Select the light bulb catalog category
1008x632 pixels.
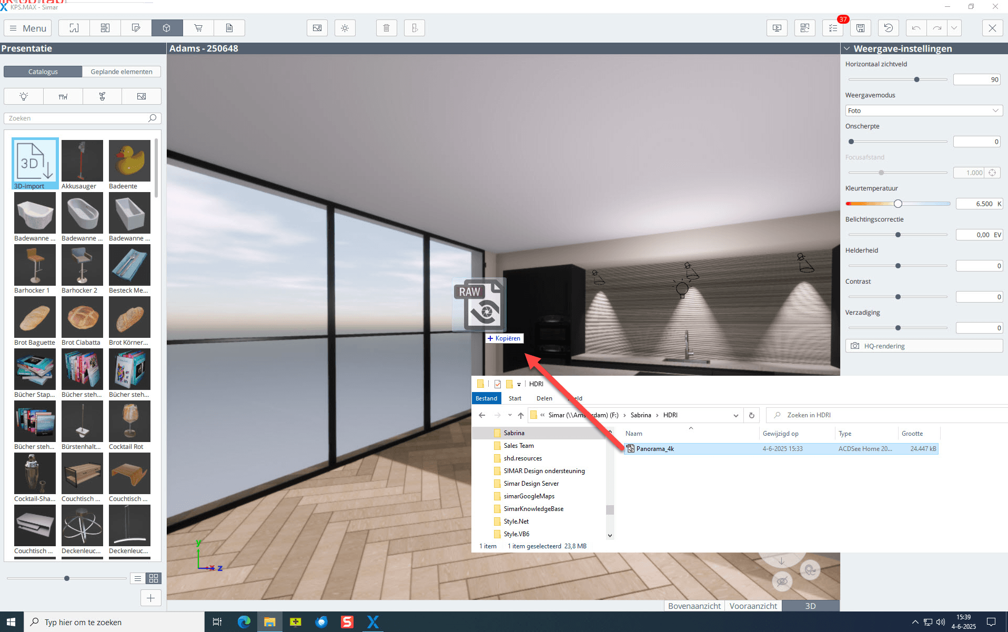(x=24, y=96)
